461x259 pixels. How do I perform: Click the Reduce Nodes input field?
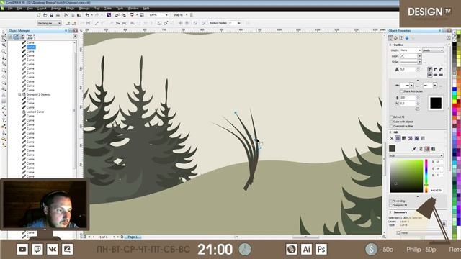[x=233, y=23]
